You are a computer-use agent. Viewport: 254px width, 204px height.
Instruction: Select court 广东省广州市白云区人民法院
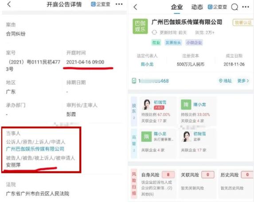point(38,193)
